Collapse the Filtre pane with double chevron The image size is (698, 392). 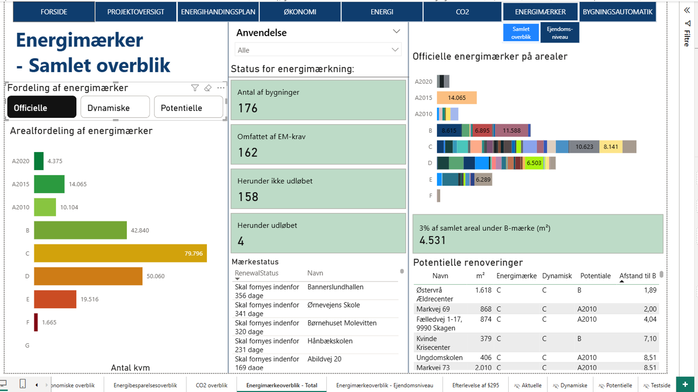(687, 10)
